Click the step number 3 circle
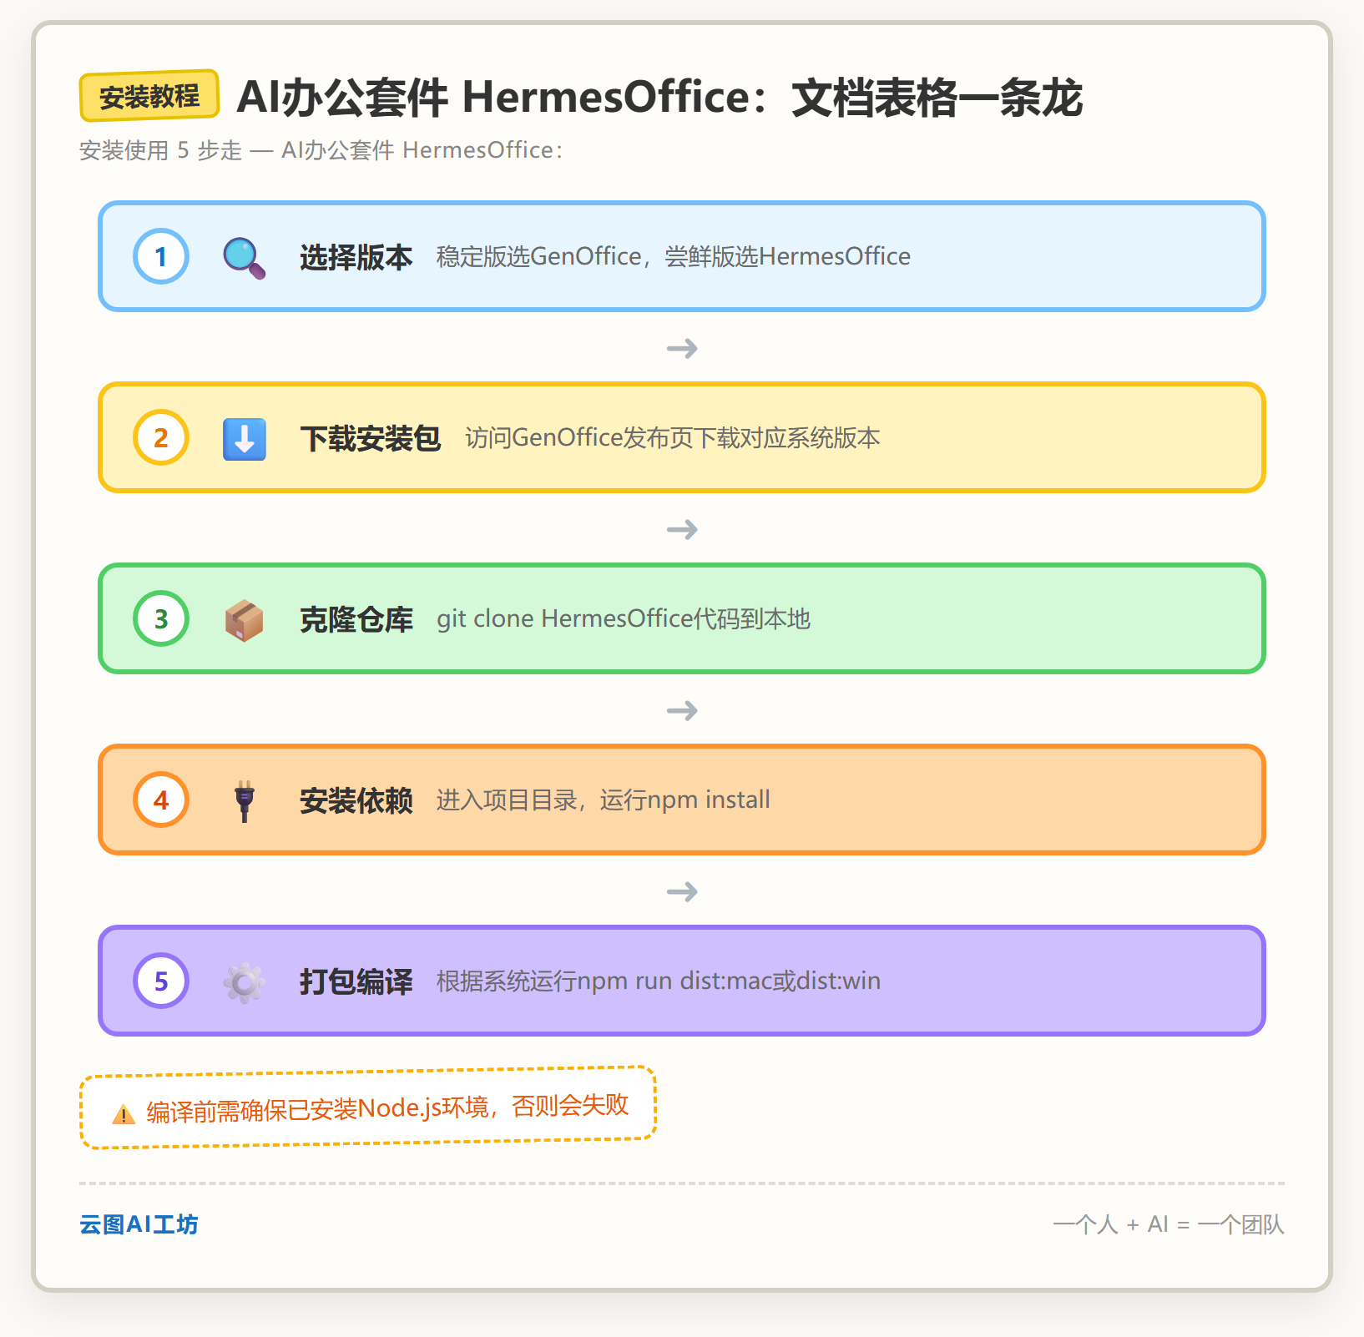 point(161,618)
